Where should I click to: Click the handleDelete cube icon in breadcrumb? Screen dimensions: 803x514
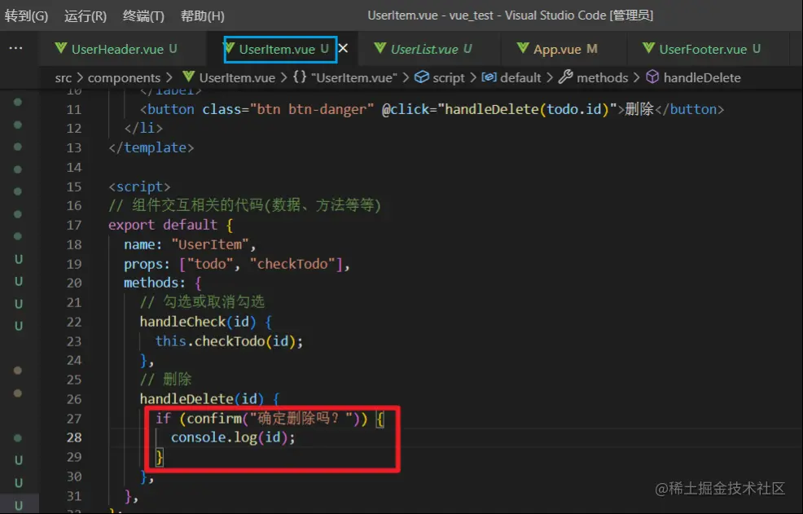(652, 77)
